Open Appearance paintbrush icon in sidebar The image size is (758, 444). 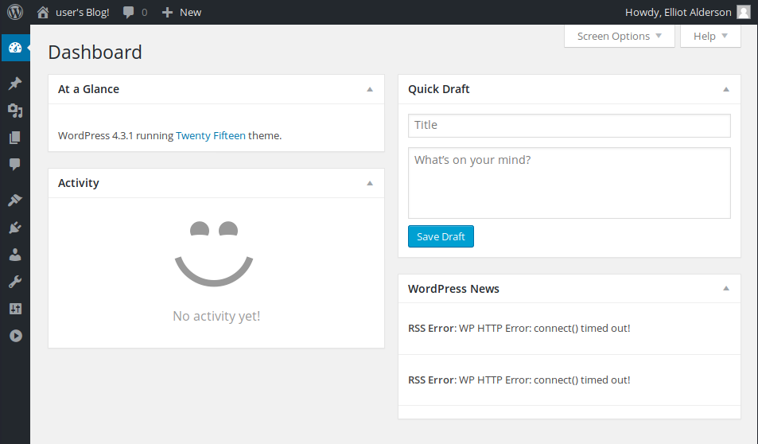(14, 200)
